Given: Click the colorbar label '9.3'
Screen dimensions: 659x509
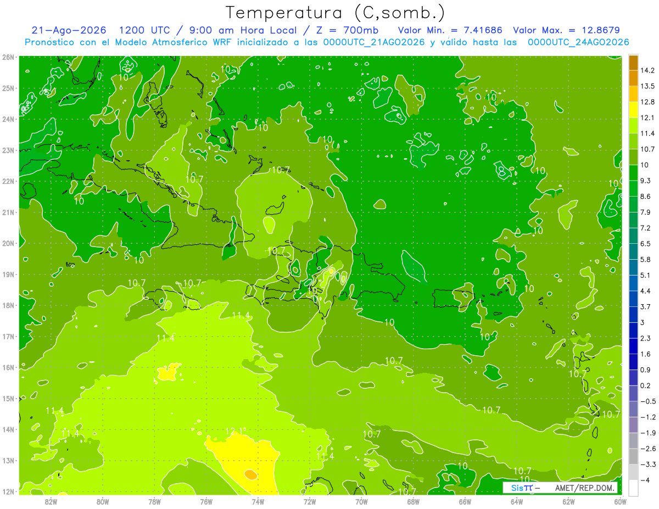Looking at the screenshot, I should point(646,181).
